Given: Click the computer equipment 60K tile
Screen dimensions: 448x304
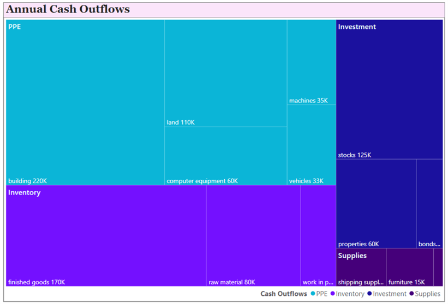Looking at the screenshot, I should 226,156.
